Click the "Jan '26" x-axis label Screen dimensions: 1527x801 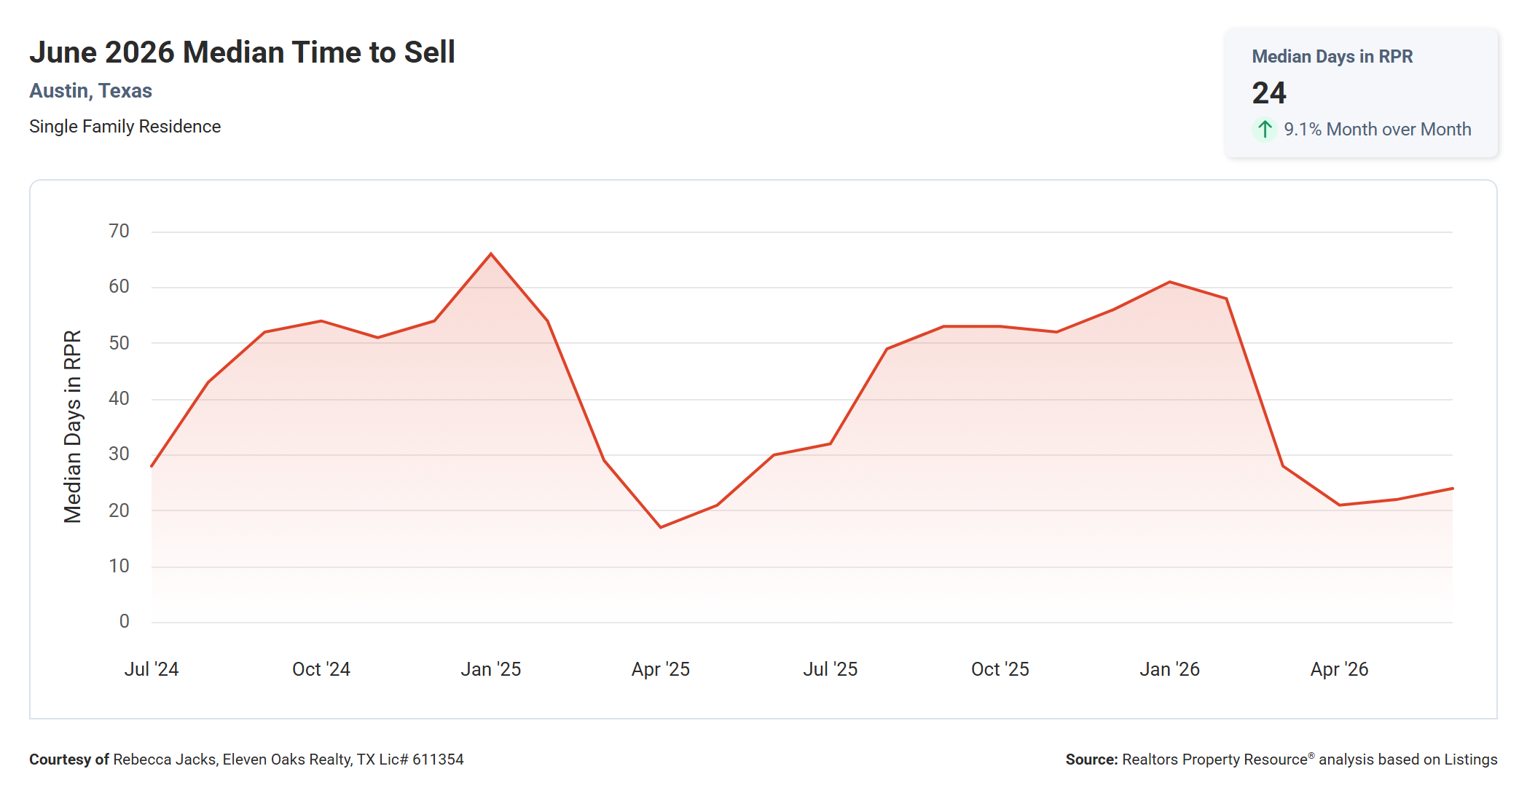coord(1170,669)
